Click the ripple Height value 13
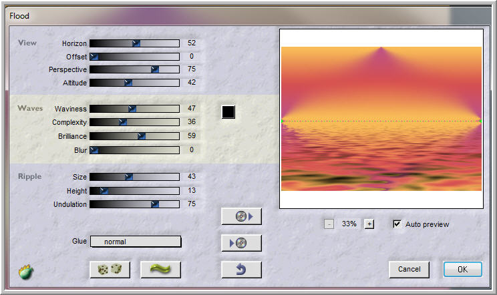497x295 pixels. click(x=192, y=190)
